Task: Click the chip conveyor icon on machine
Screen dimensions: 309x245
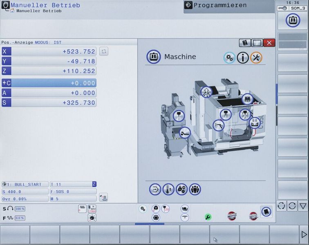Action: [x=185, y=132]
